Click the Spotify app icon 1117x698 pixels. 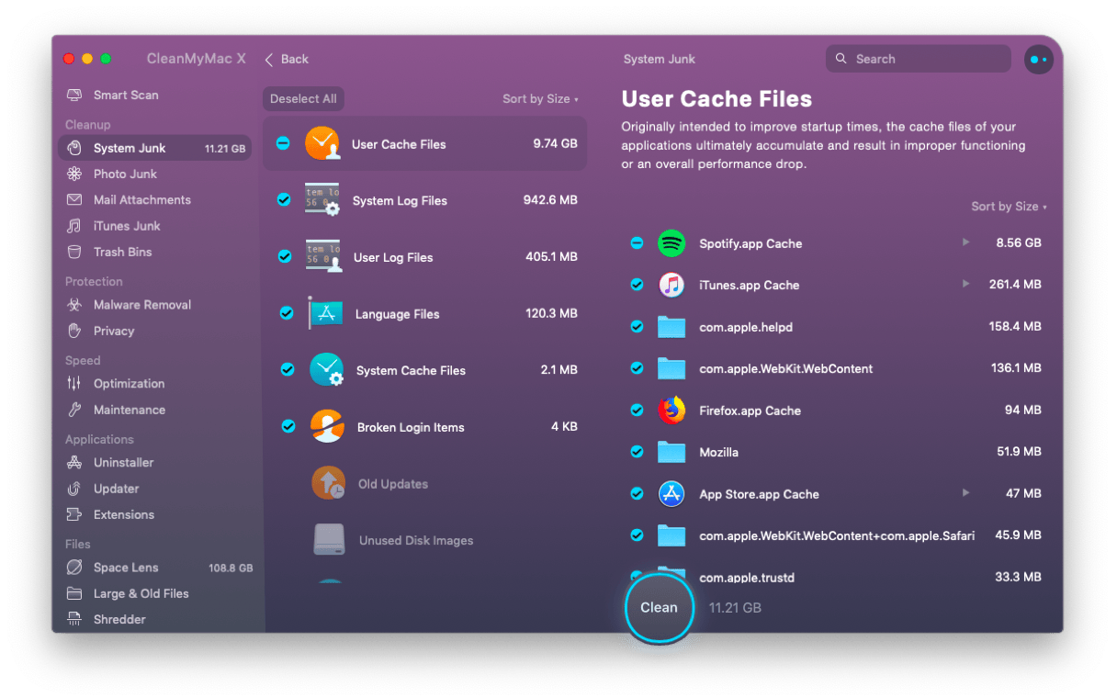coord(671,243)
